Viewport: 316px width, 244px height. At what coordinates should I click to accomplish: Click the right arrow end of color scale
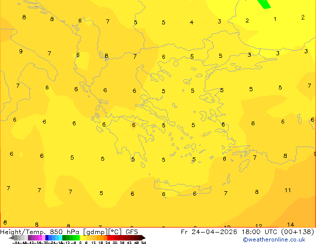click(x=144, y=238)
